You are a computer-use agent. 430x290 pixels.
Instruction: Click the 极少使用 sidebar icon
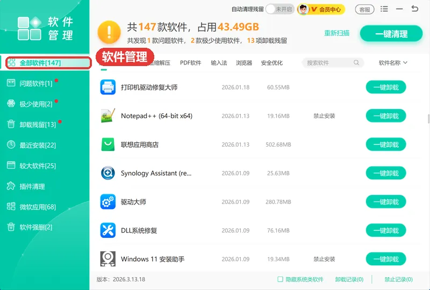pyautogui.click(x=11, y=103)
